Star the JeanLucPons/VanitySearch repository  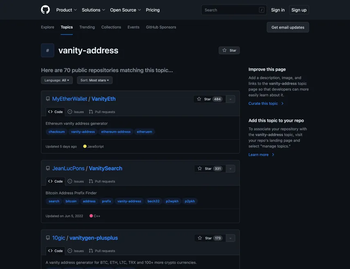(210, 169)
